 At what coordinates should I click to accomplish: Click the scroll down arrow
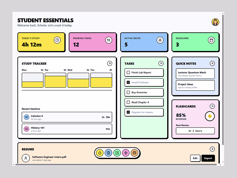223,162
